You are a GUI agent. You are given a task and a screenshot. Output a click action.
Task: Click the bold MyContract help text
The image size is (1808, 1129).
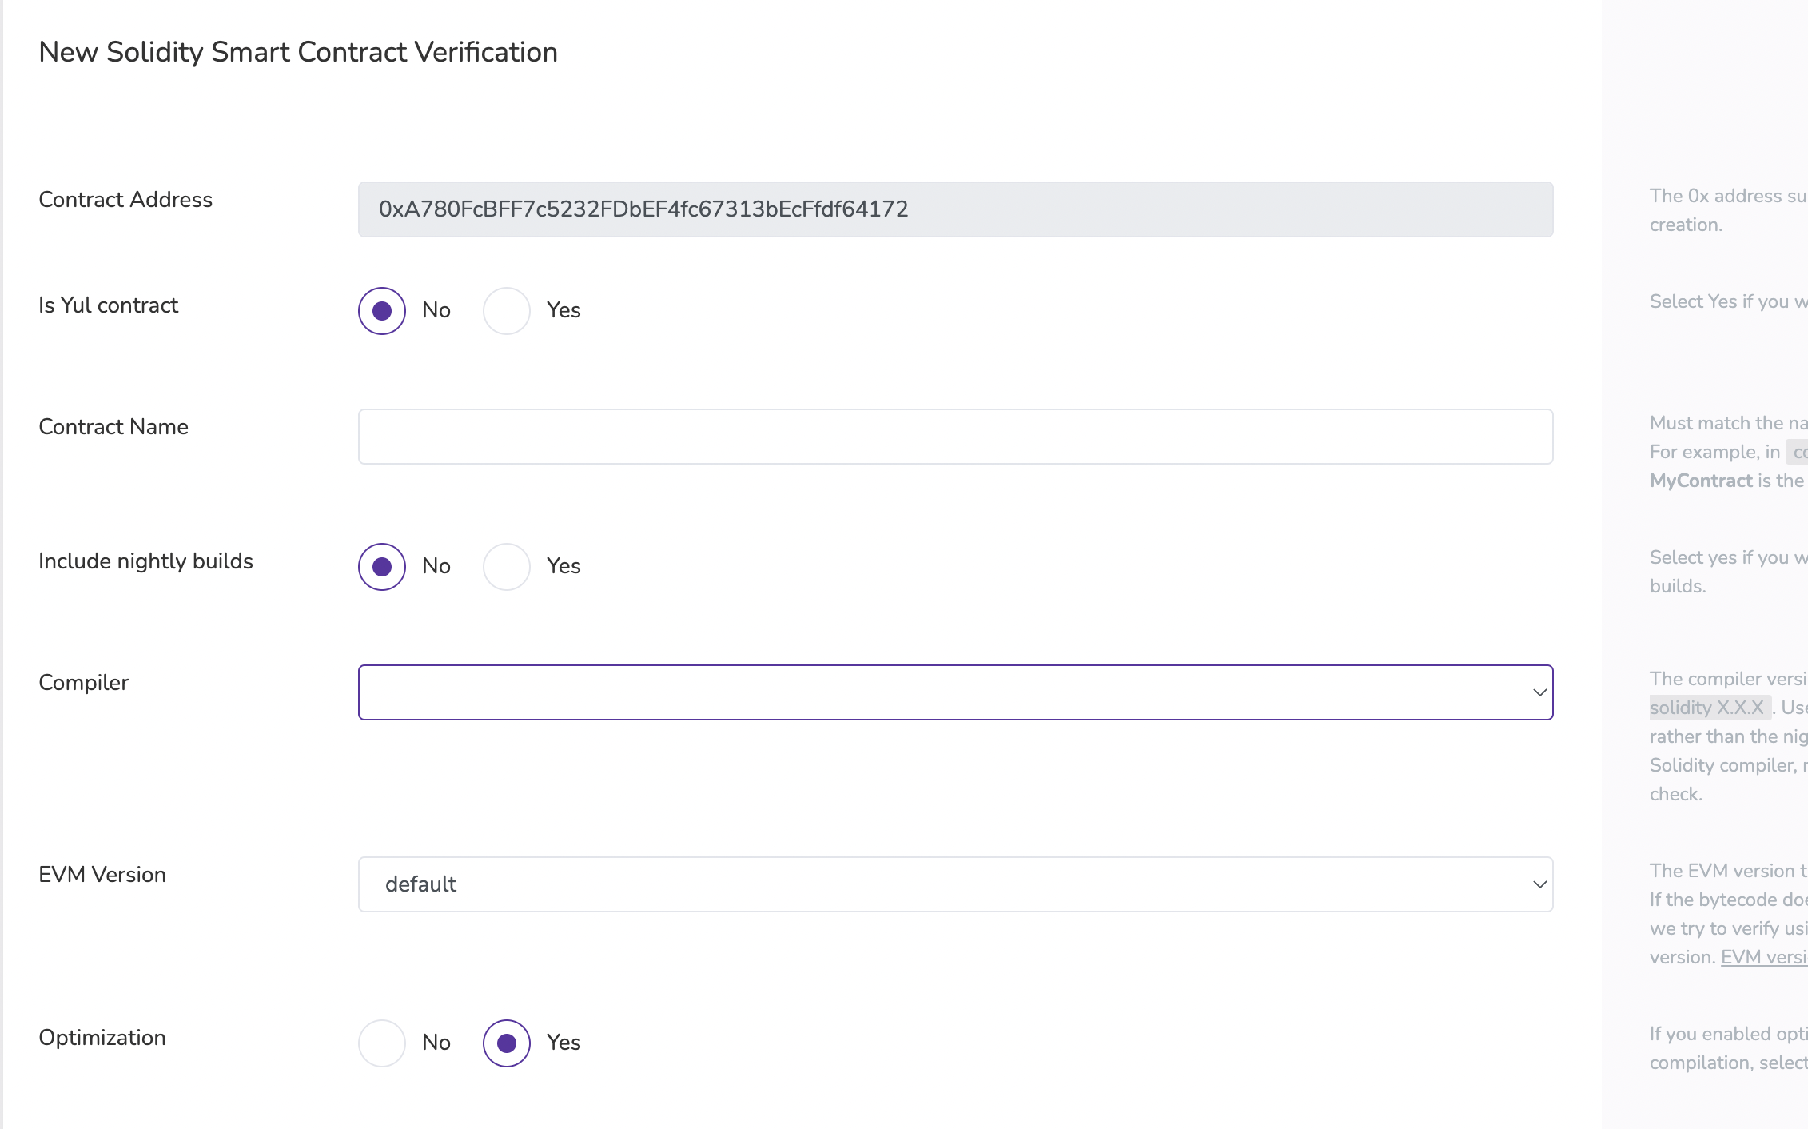1701,481
